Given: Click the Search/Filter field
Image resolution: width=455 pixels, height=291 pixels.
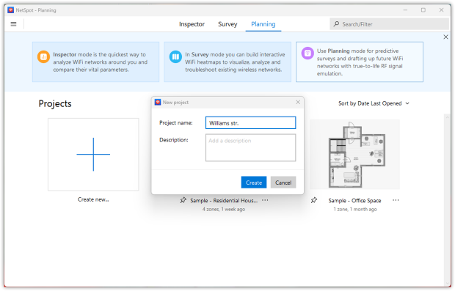Looking at the screenshot, I should (389, 24).
